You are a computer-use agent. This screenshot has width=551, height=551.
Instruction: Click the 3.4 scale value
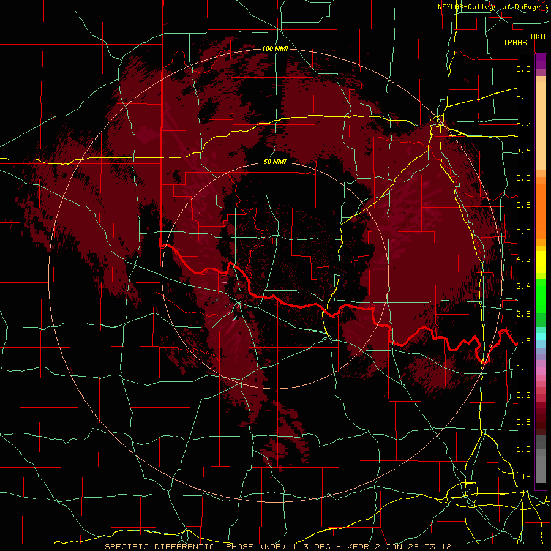point(523,287)
